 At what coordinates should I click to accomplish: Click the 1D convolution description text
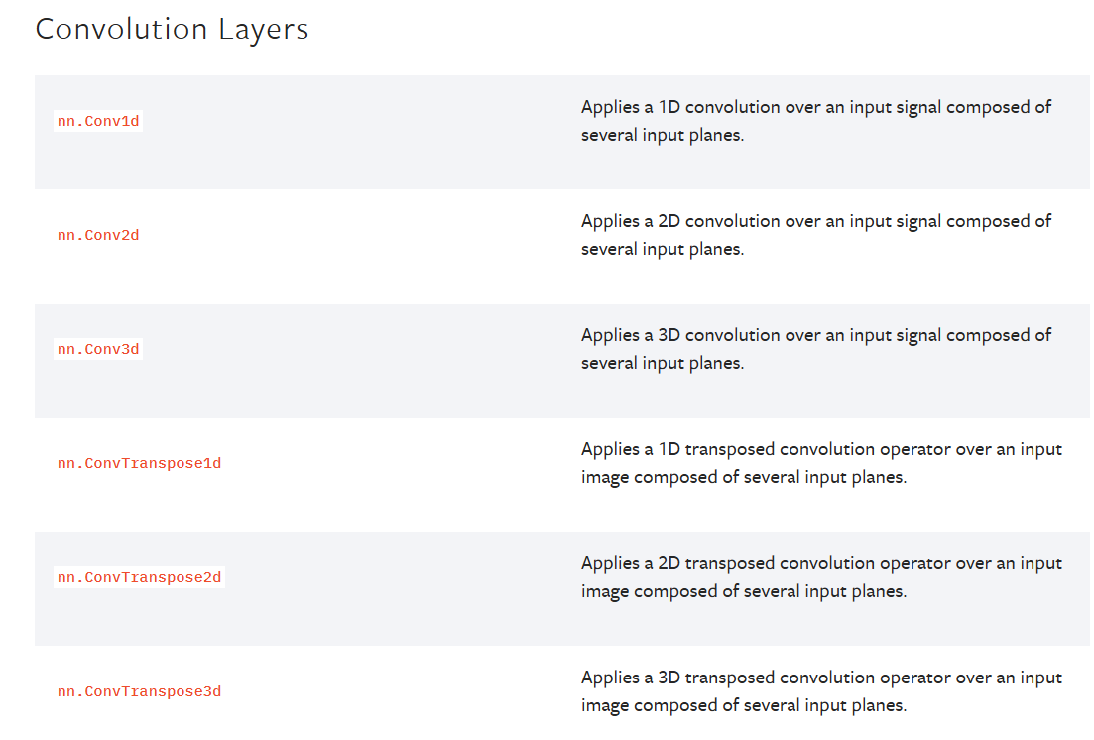tap(815, 107)
